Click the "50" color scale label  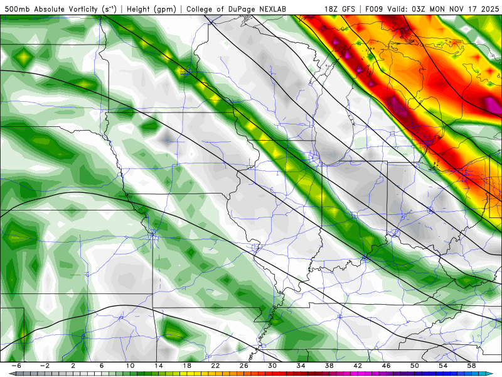click(x=415, y=366)
